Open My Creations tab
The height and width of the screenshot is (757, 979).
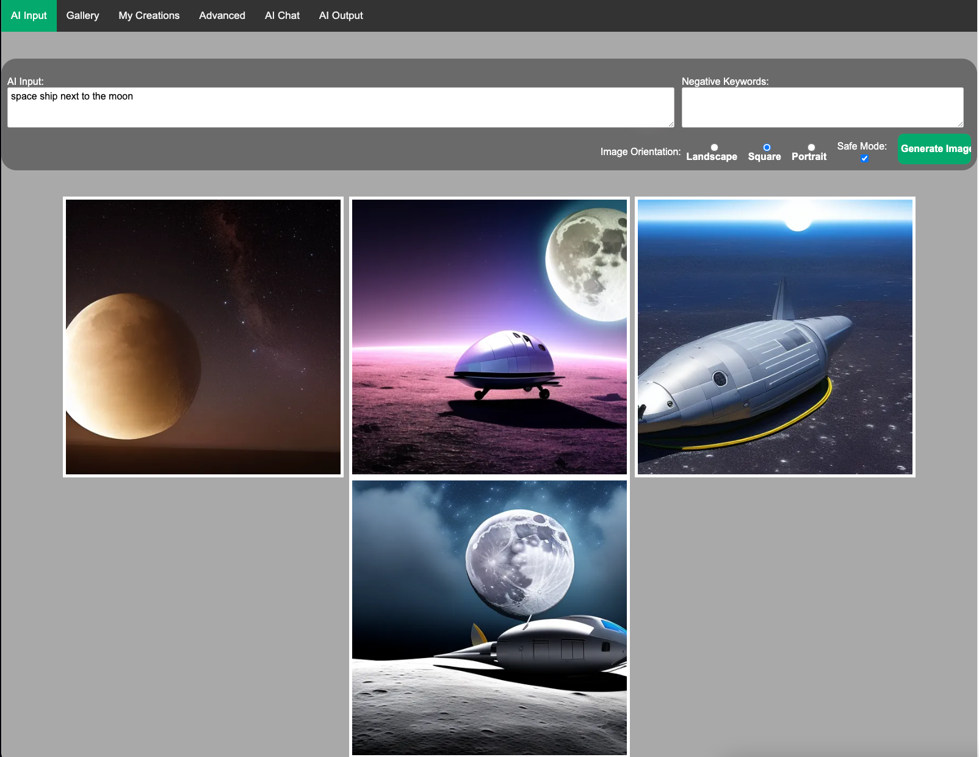point(149,16)
